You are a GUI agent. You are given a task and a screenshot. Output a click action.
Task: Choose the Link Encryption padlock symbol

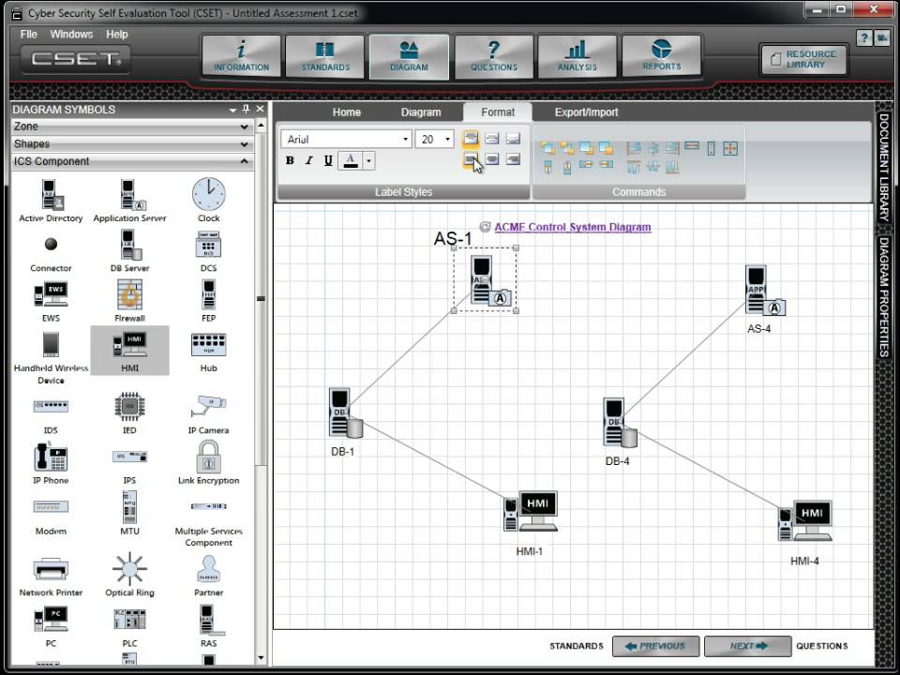(208, 462)
